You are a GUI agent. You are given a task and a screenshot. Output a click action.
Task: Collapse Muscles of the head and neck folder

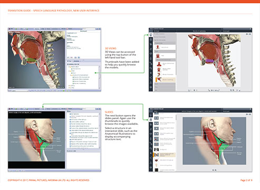(71, 75)
